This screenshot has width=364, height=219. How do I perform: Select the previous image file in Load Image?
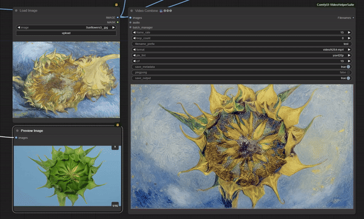click(19, 27)
